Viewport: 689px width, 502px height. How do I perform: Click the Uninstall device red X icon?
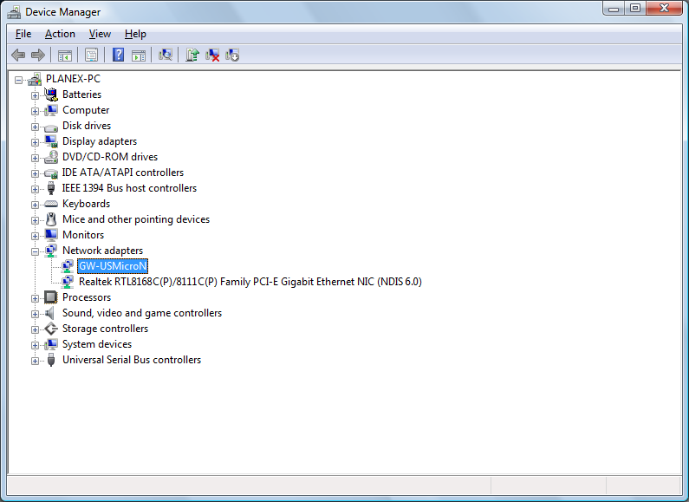(x=212, y=55)
